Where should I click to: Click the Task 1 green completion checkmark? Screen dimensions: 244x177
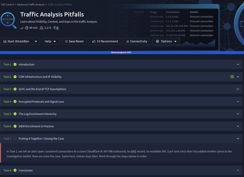(x=15, y=64)
